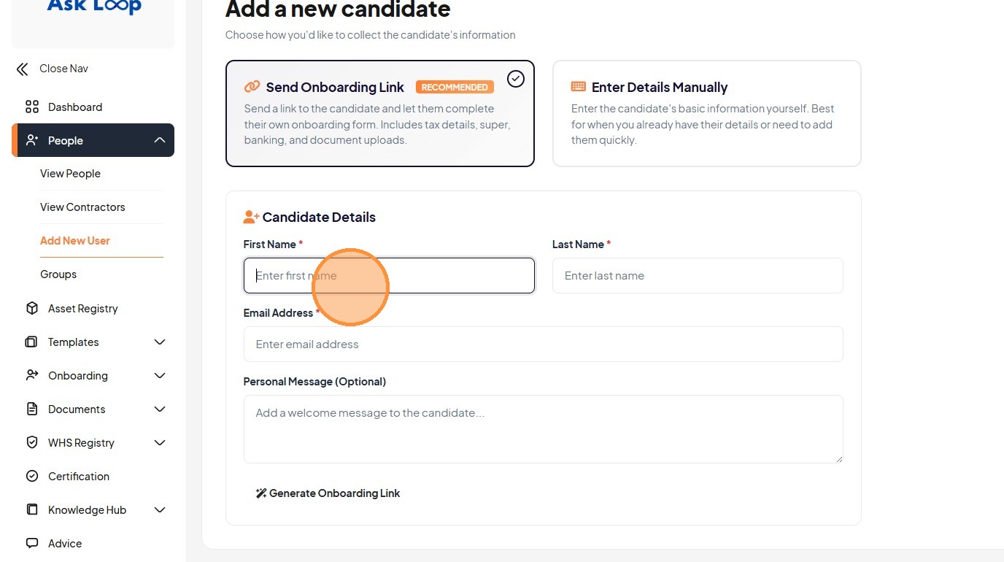This screenshot has height=562, width=1004.
Task: Click the Close Nav double-chevron icon
Action: [x=23, y=69]
